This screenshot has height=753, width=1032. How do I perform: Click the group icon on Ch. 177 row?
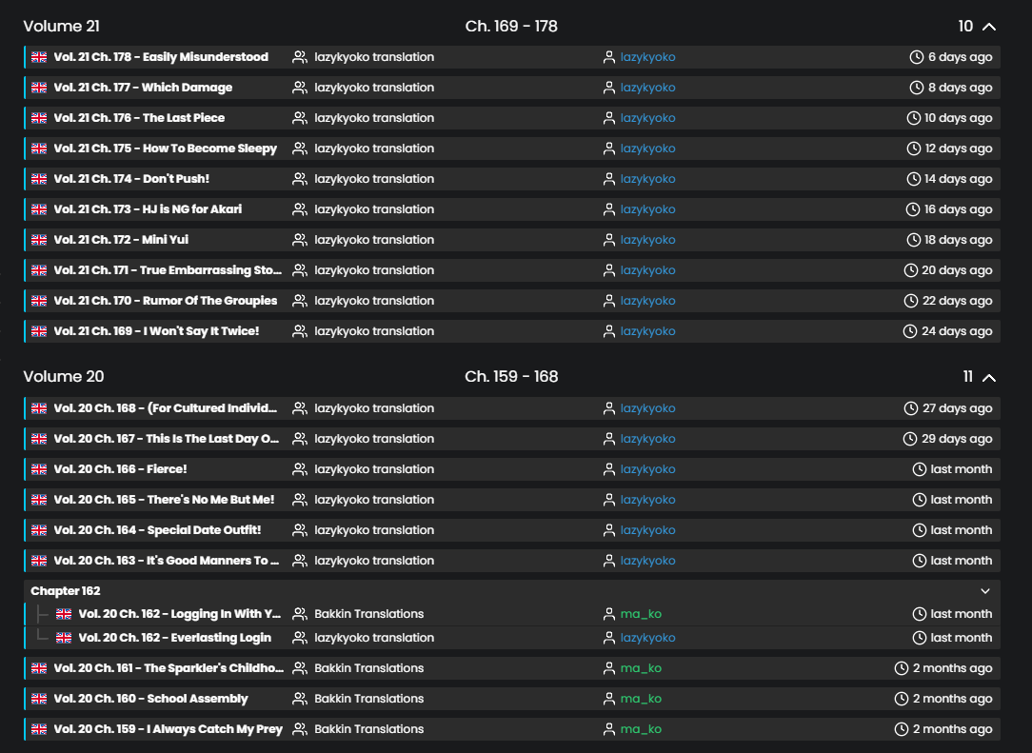point(300,88)
